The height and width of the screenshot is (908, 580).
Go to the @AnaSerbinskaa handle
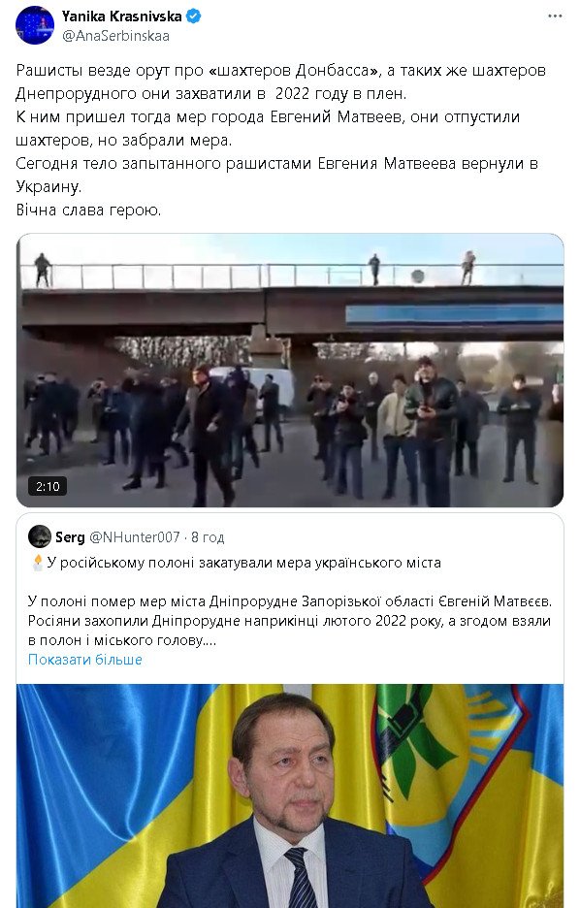tap(115, 36)
